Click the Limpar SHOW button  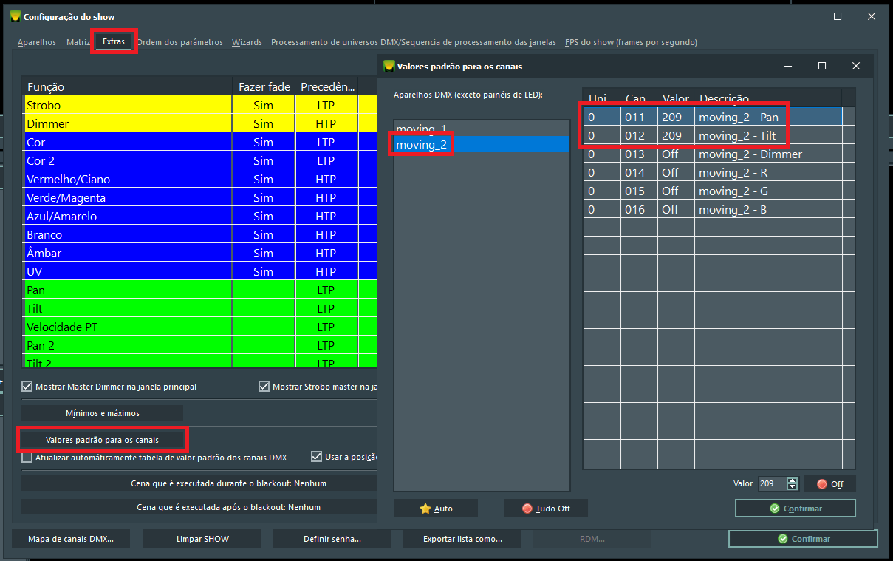(202, 539)
